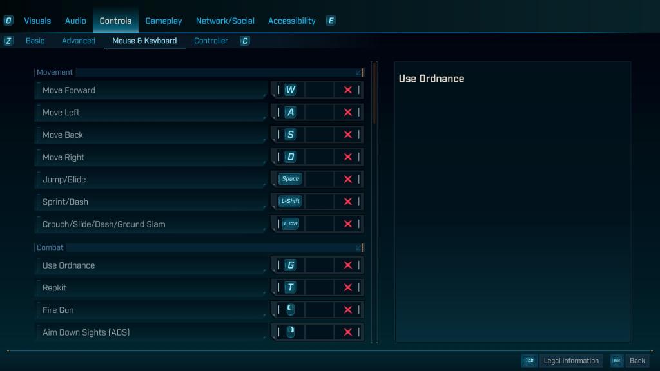Click the Back button
The height and width of the screenshot is (371, 660).
click(x=637, y=361)
